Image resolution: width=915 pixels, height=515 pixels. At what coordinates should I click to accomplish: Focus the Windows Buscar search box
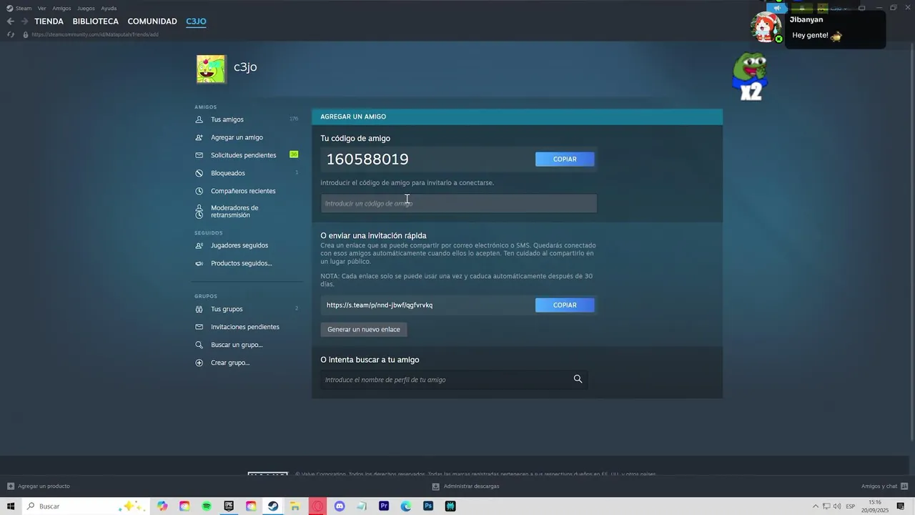tap(86, 506)
